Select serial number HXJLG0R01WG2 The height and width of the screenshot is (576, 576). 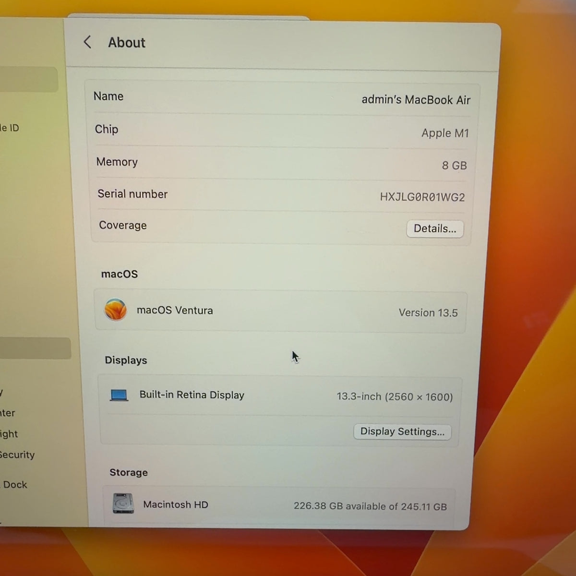(422, 197)
